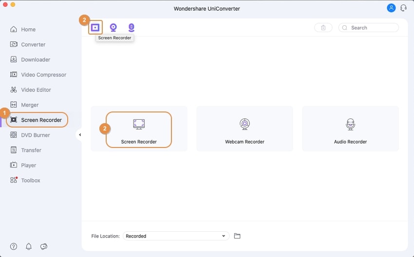
Task: Click the Video Editor scissors icon
Action: [14, 90]
